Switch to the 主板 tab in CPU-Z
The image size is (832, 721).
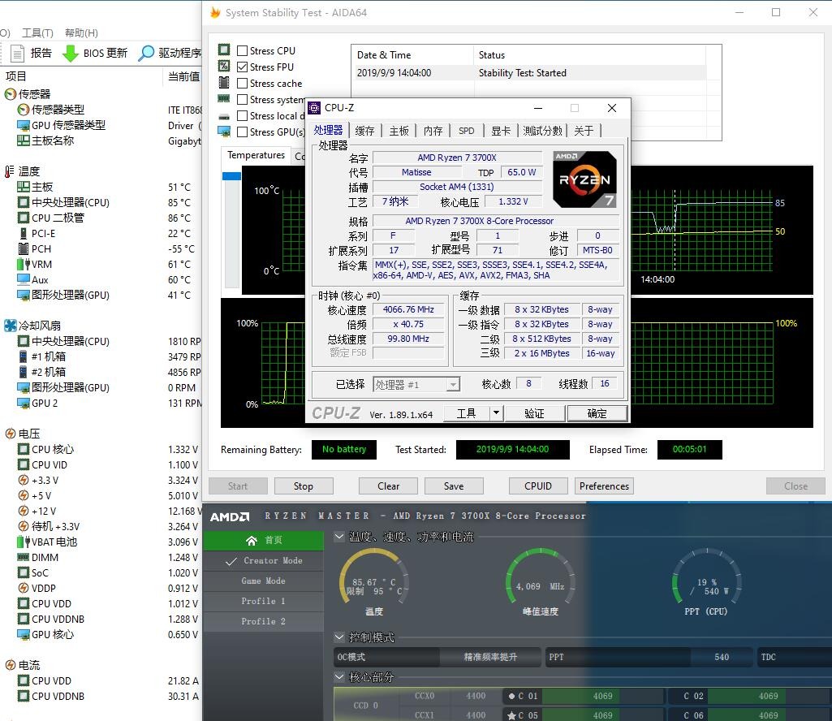(x=399, y=131)
